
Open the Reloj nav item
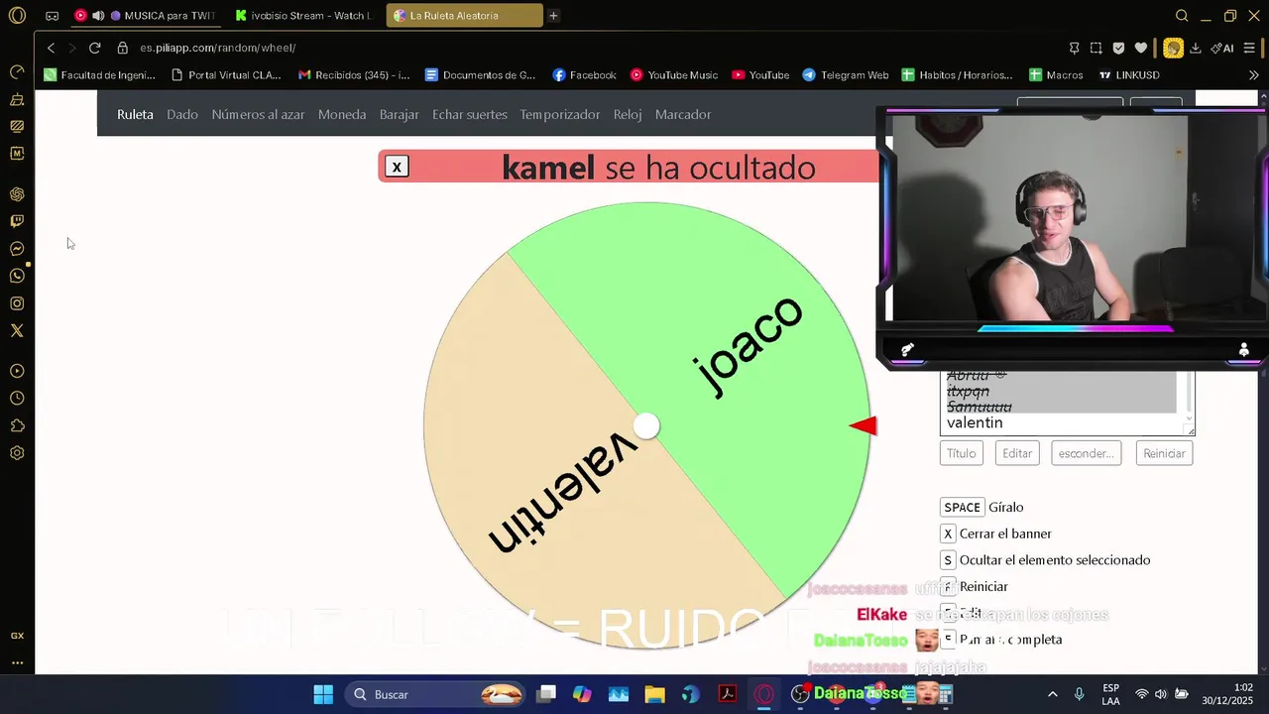point(628,114)
